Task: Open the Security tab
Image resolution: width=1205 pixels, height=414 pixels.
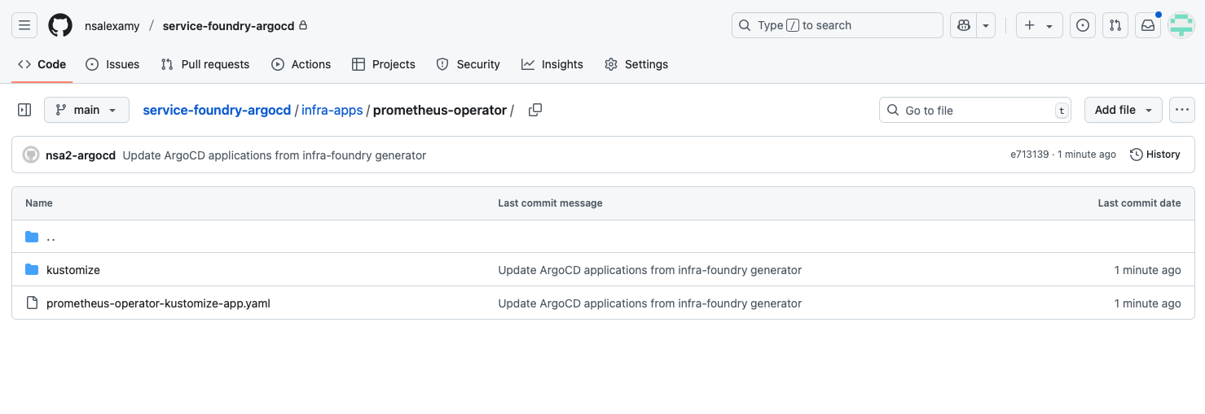Action: [x=468, y=64]
